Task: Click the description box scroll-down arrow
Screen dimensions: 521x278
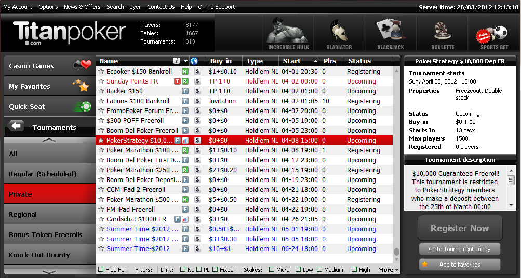Action: [511, 206]
